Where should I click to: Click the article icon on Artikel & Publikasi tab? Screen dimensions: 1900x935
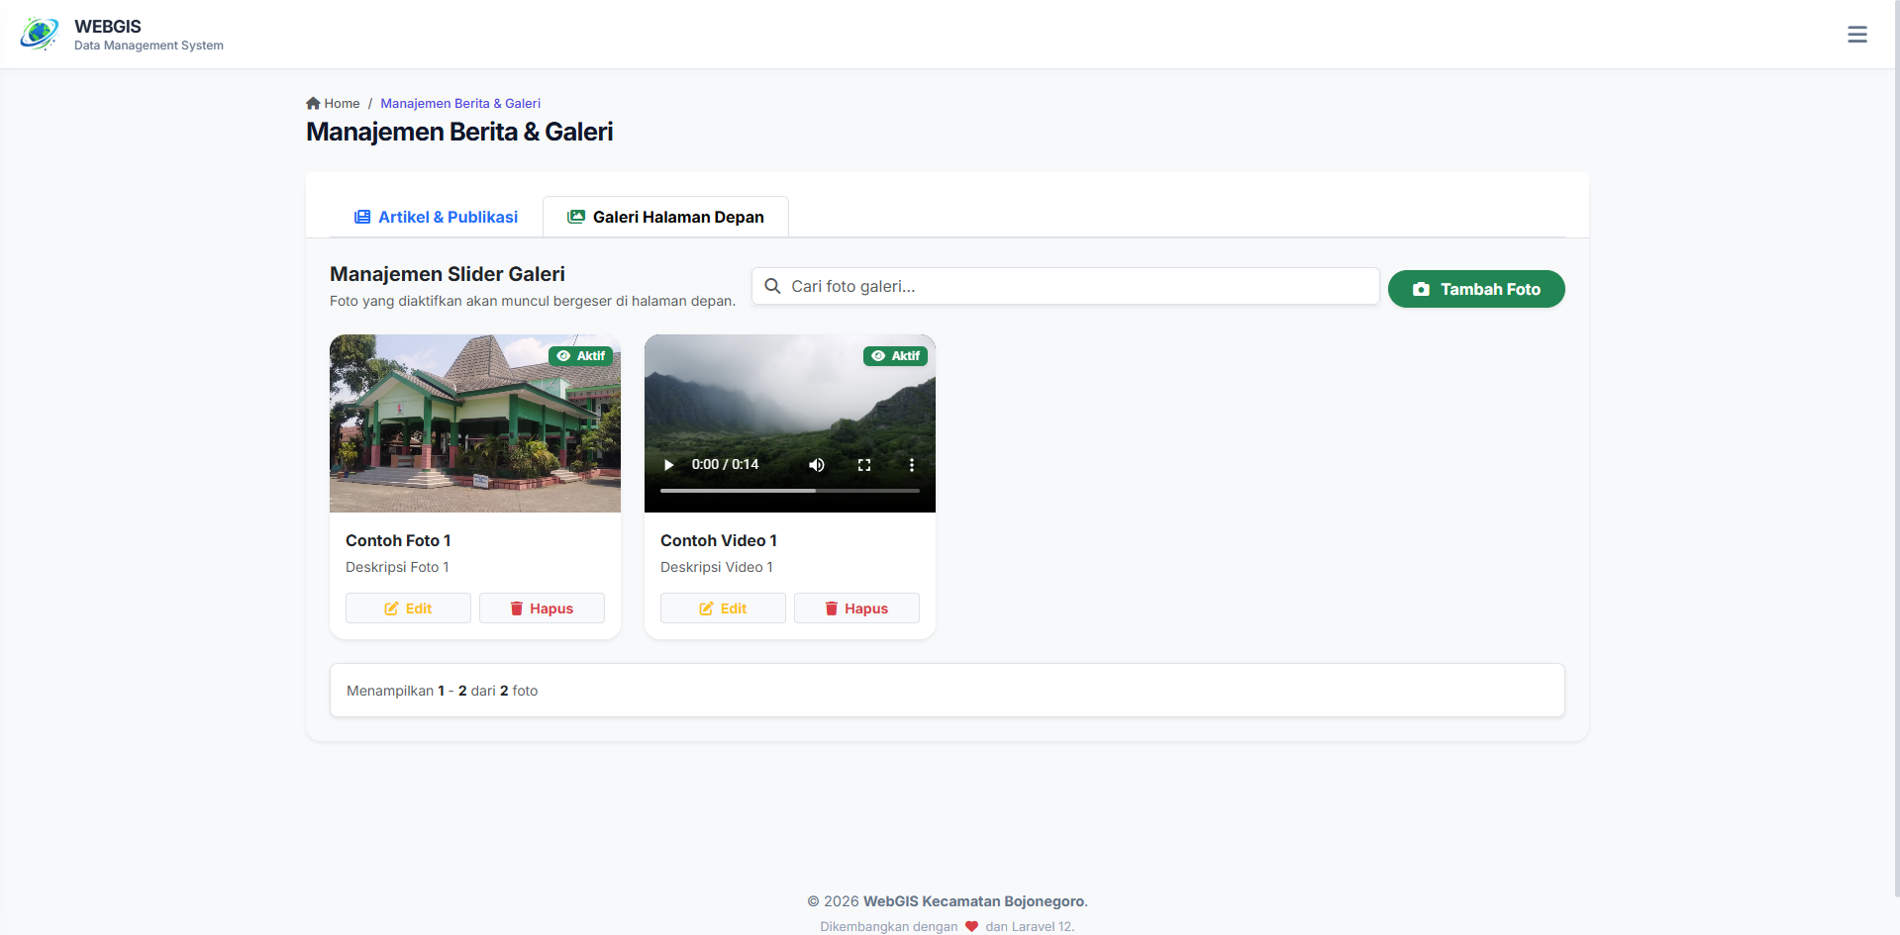click(x=361, y=216)
